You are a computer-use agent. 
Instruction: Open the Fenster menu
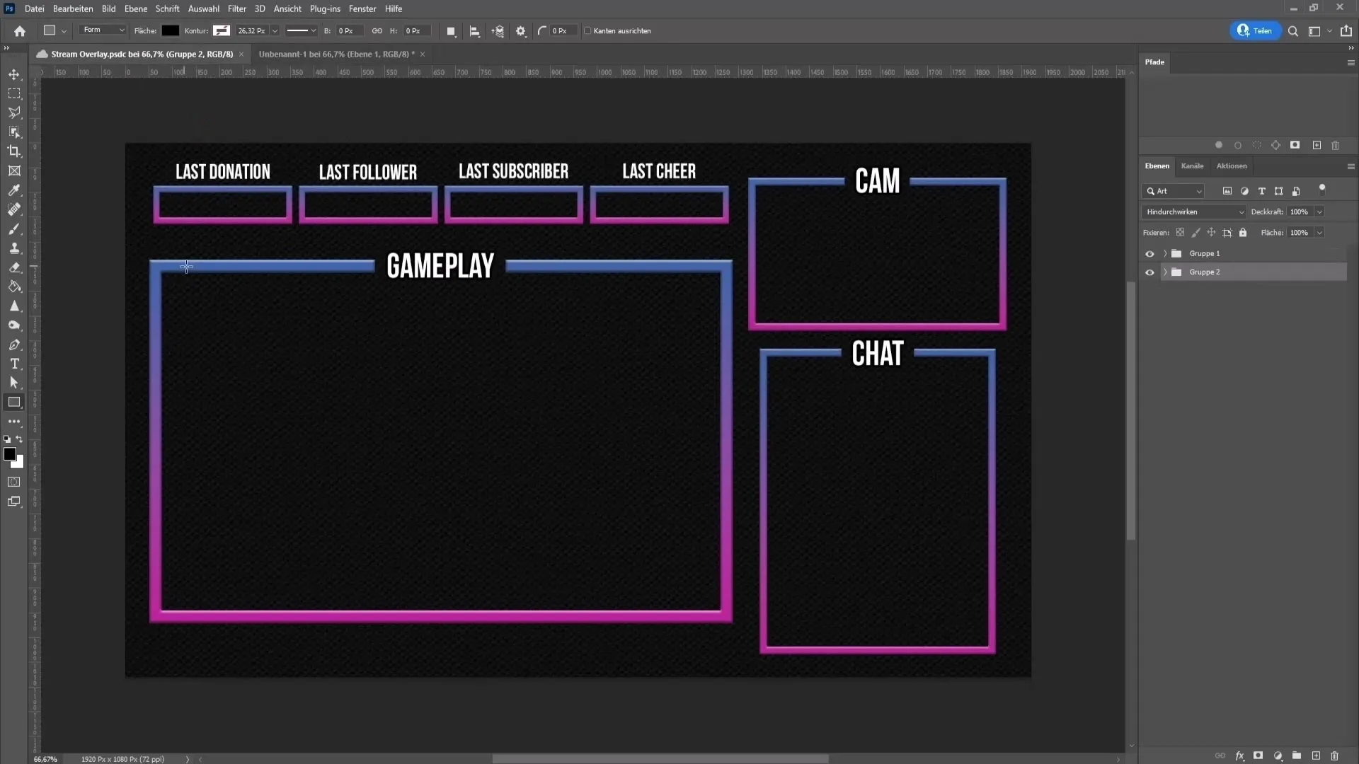pyautogui.click(x=362, y=8)
